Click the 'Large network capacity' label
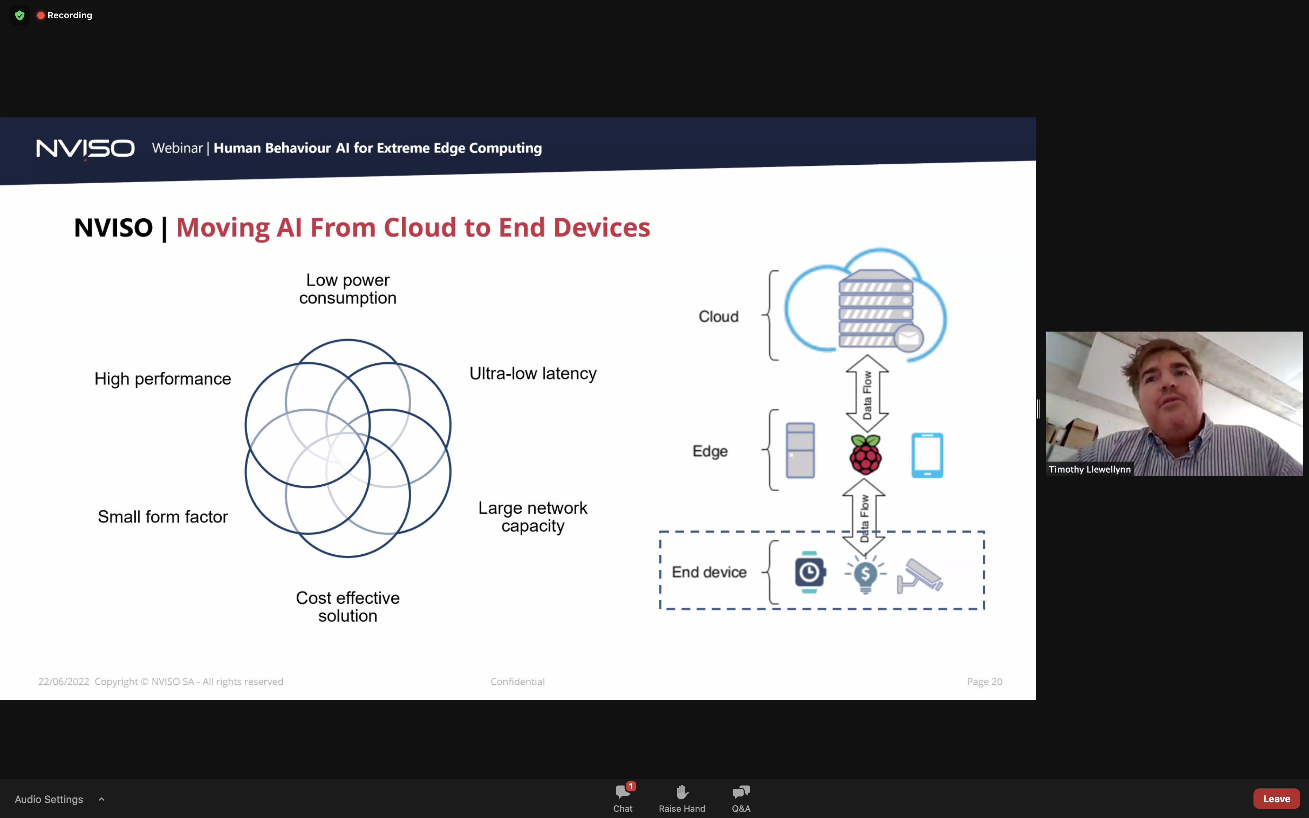1309x818 pixels. click(533, 517)
